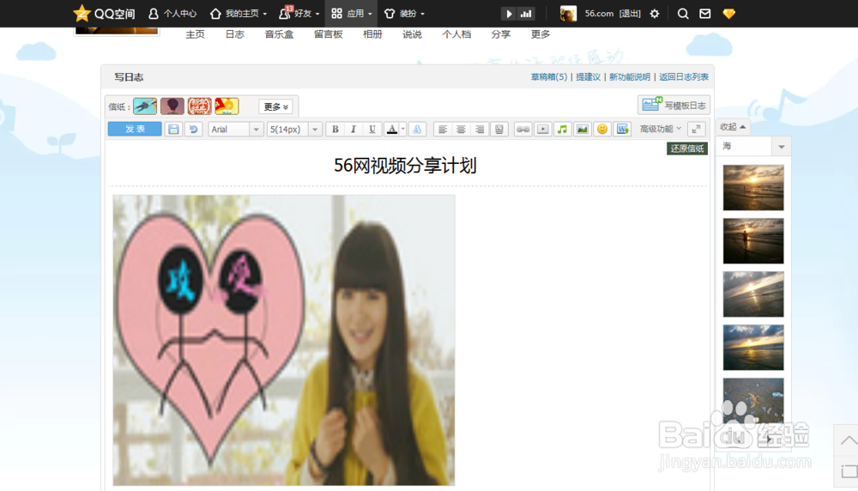Open settings gear icon in top bar
This screenshot has height=491, width=858.
[x=655, y=14]
